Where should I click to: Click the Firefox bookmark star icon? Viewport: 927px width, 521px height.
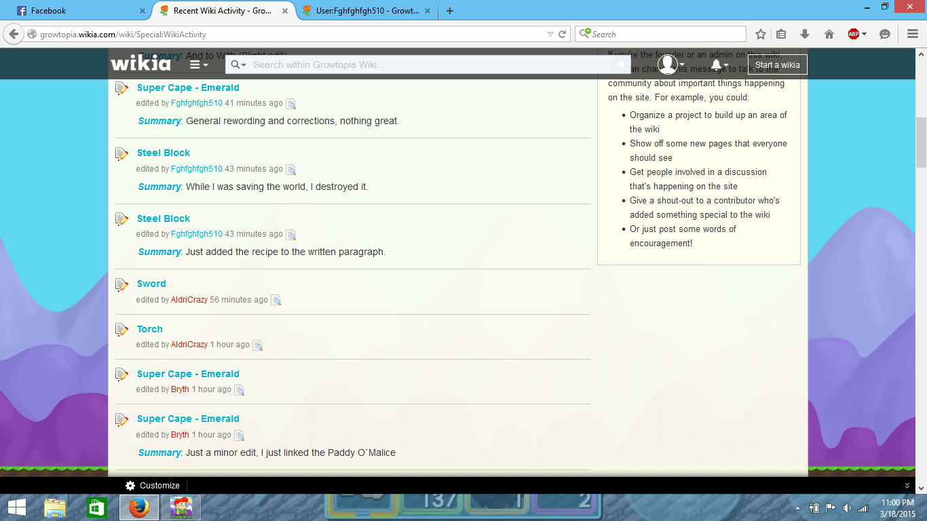761,34
